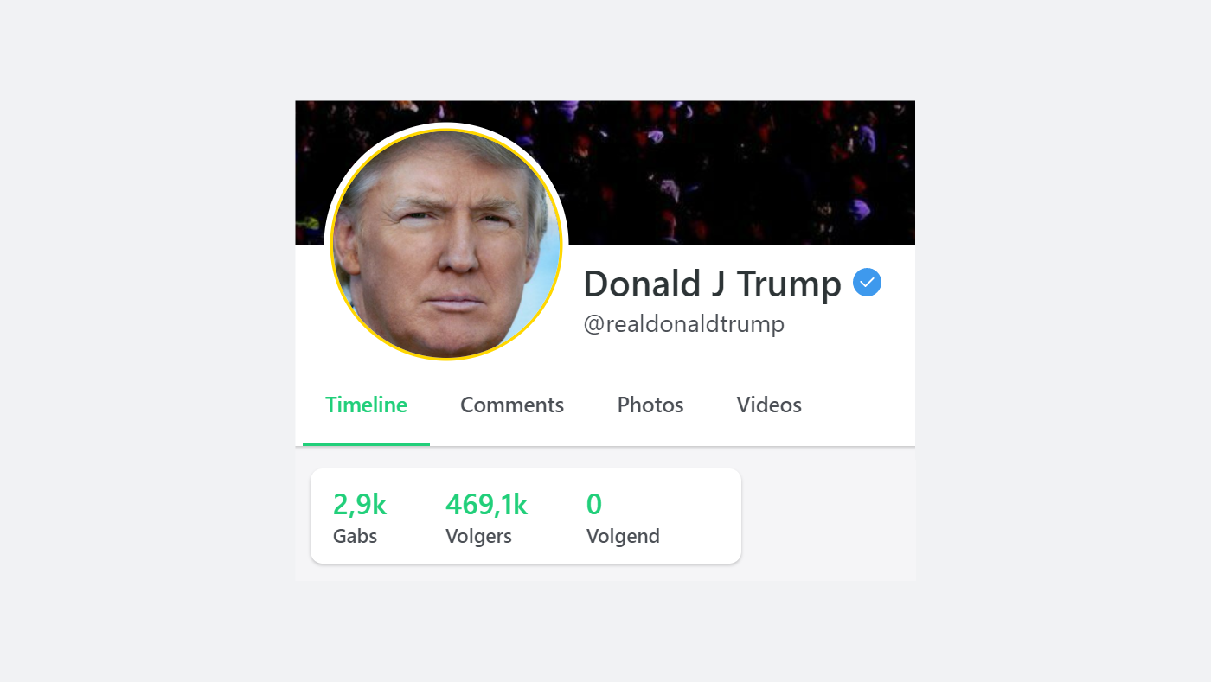Click empty space right of Volgend in stats card
This screenshot has width=1211, height=682.
(701, 517)
